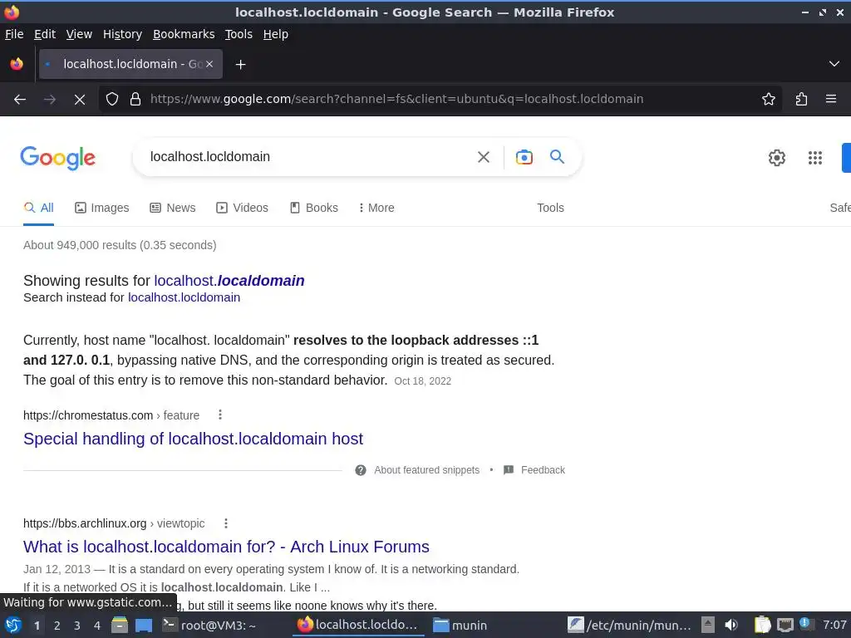The image size is (851, 638).
Task: Search by image camera icon
Action: (524, 157)
